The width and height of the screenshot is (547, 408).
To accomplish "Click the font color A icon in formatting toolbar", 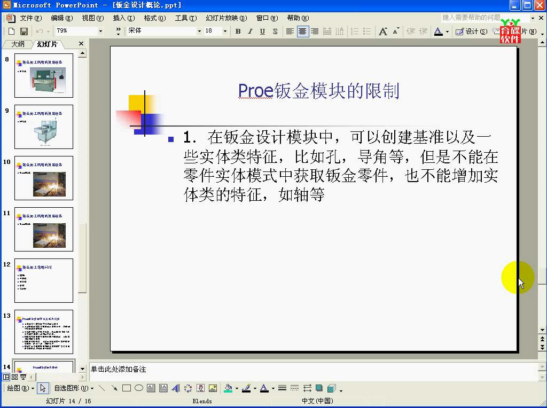I will tap(438, 32).
